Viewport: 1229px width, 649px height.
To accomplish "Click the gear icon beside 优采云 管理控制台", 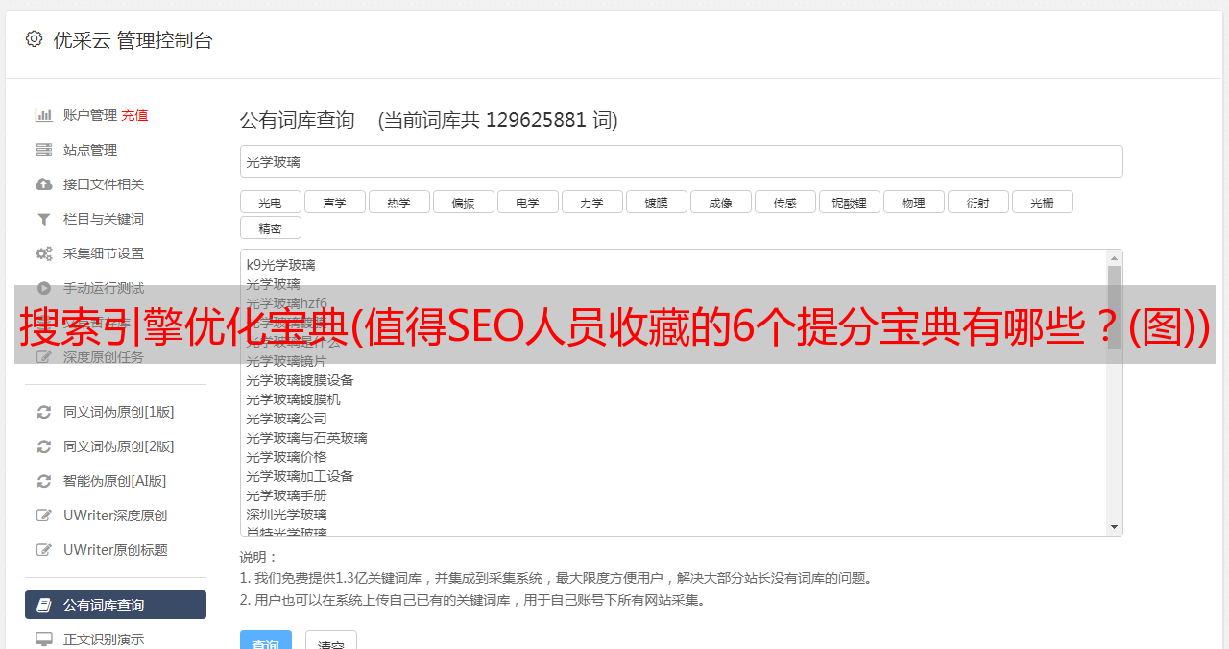I will (35, 39).
